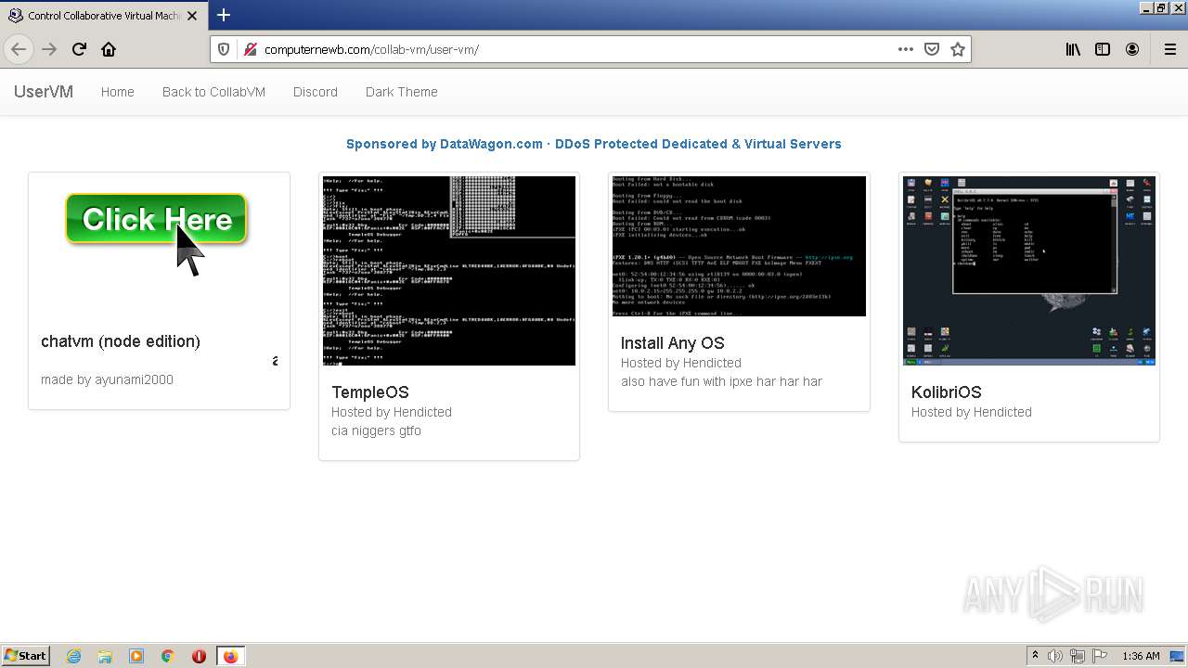Screen dimensions: 1188x668
Task: Open the Discord nav link
Action: tap(316, 92)
